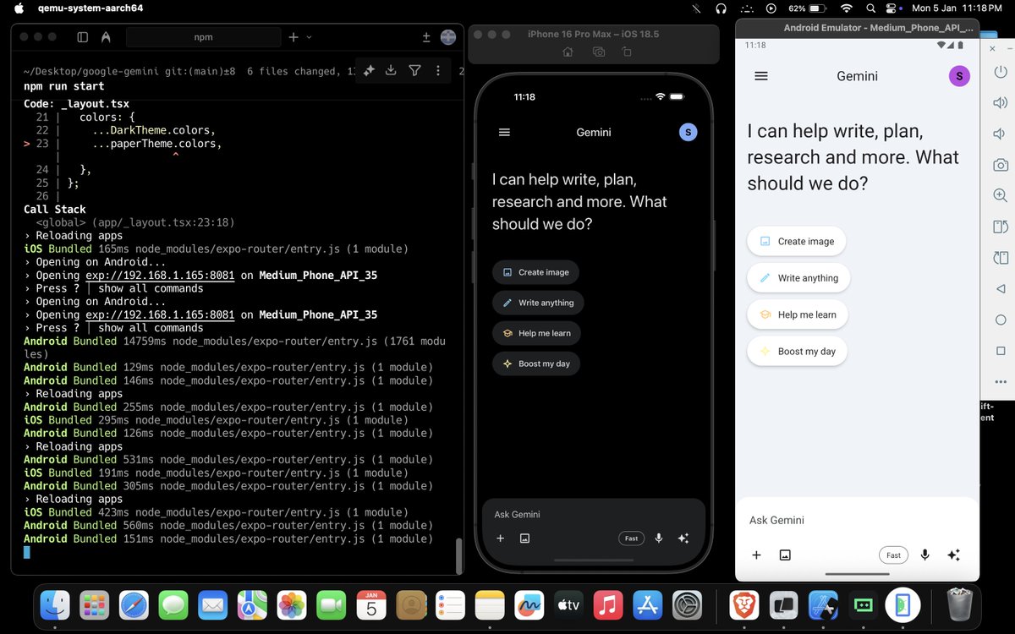
Task: Click the filter block output icon
Action: coord(414,71)
